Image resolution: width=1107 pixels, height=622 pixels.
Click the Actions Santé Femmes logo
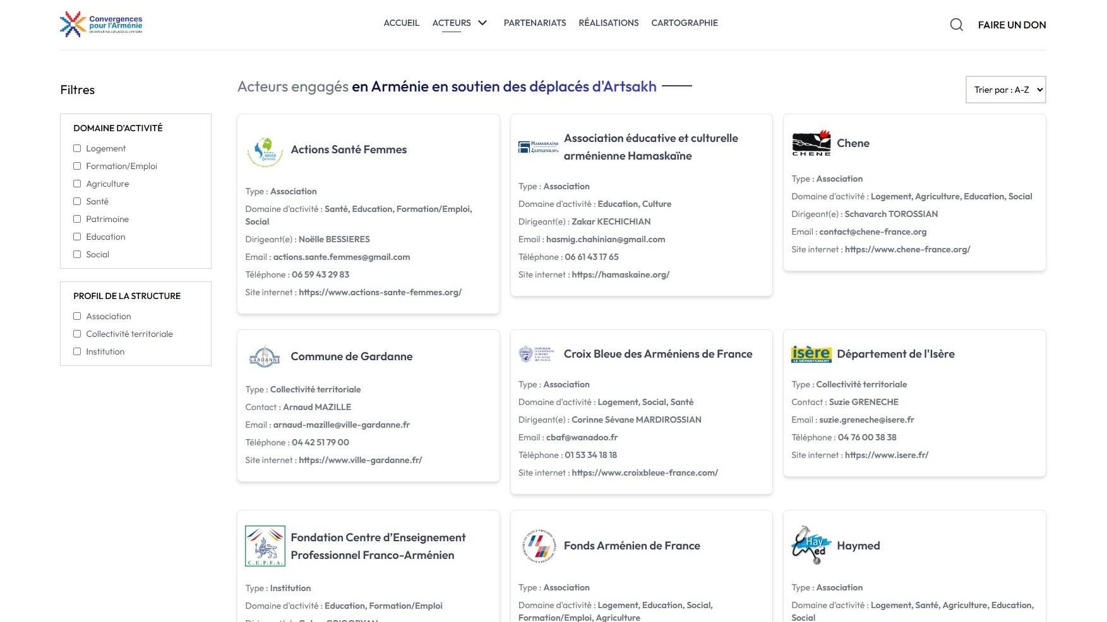(x=265, y=151)
